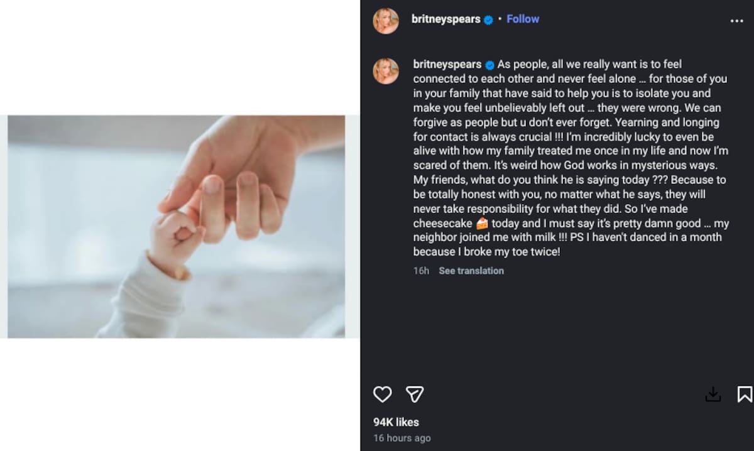Open See translation for the caption
This screenshot has height=451, width=754.
[471, 271]
